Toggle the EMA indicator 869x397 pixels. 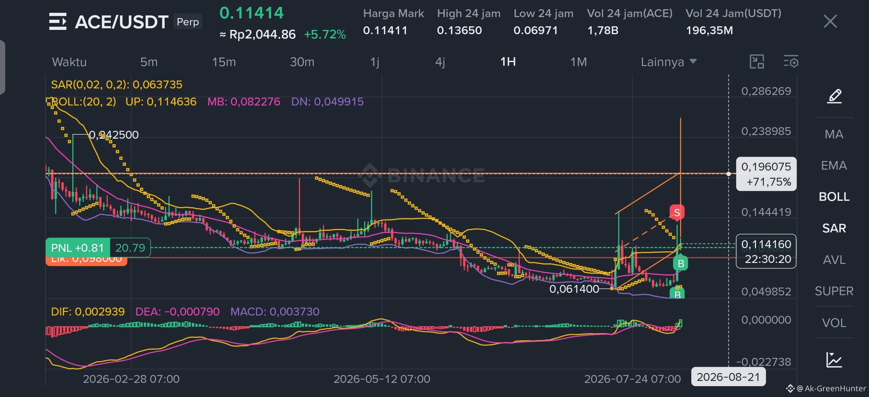point(834,165)
